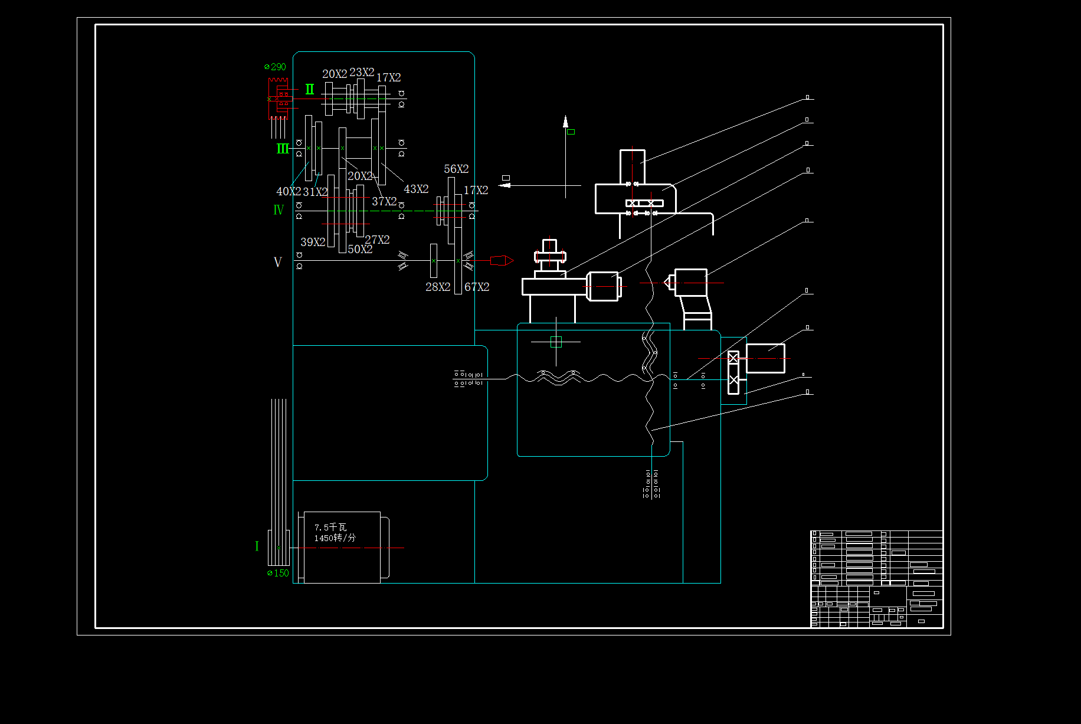Select the 7.5千瓦 motor power text

(x=330, y=528)
